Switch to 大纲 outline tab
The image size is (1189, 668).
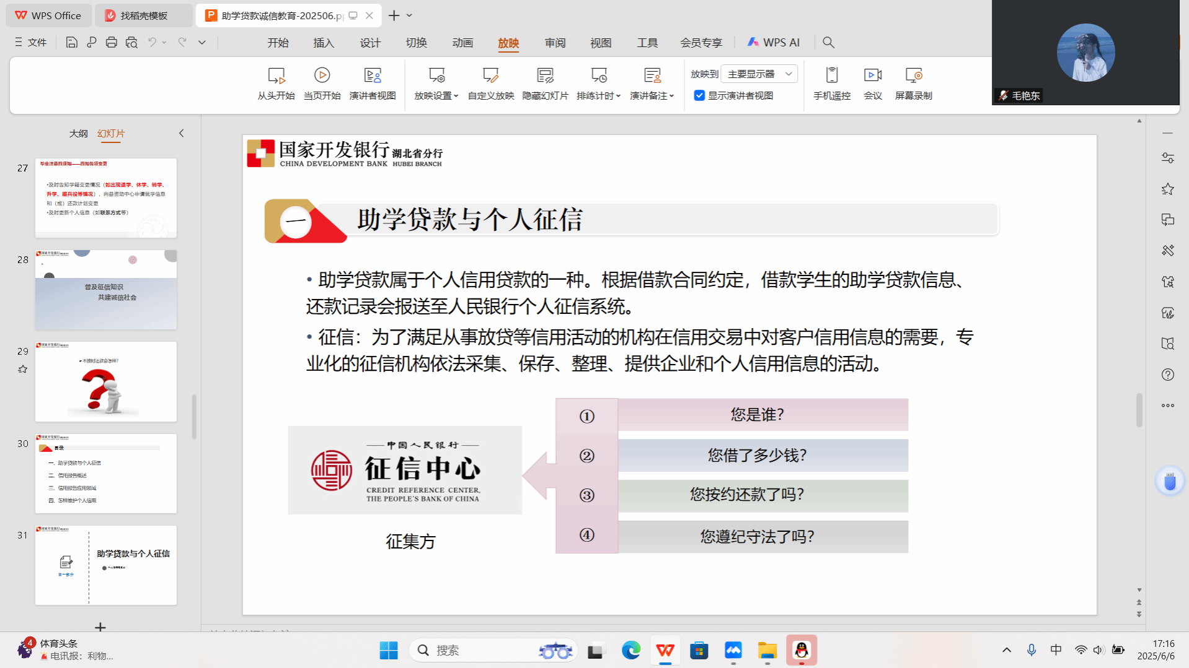pos(78,133)
